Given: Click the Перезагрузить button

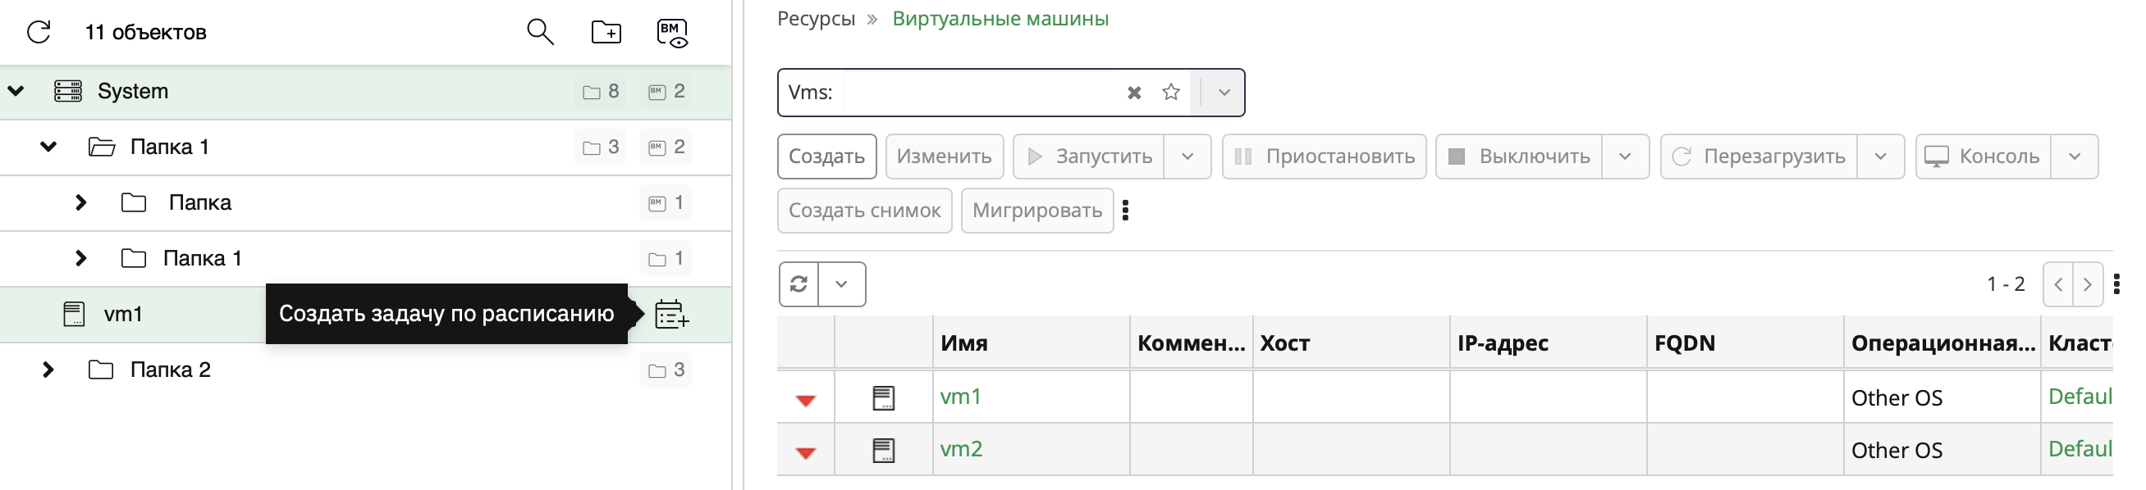Looking at the screenshot, I should [x=1759, y=157].
